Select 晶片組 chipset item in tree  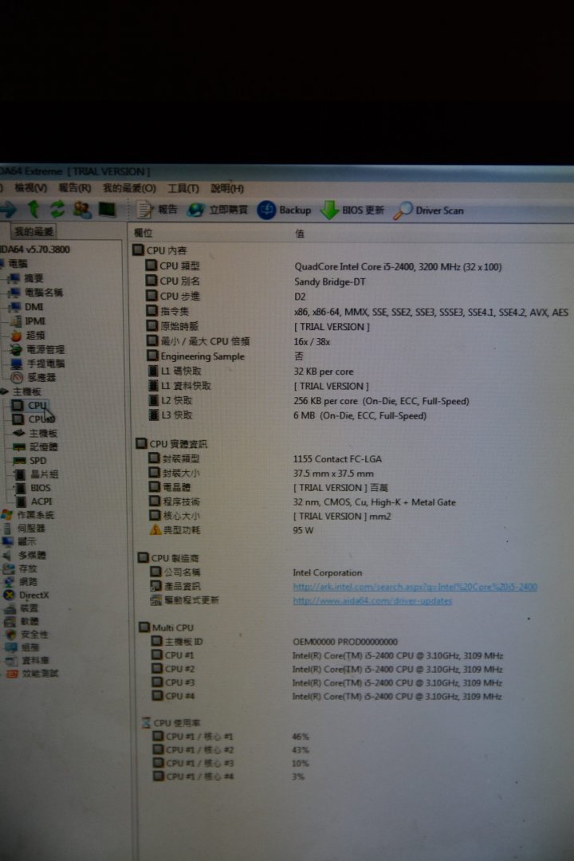pos(37,474)
